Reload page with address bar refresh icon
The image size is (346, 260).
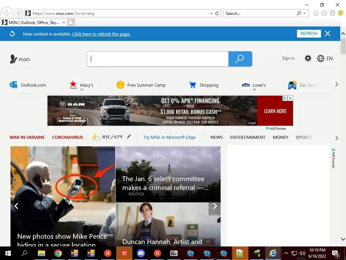coord(217,14)
